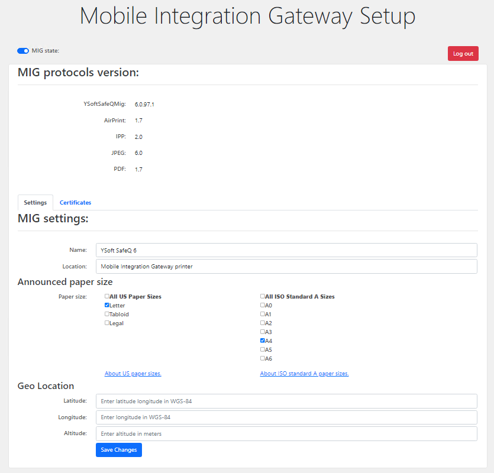494x473 pixels.
Task: Enable the Tabloid paper size
Action: 107,314
